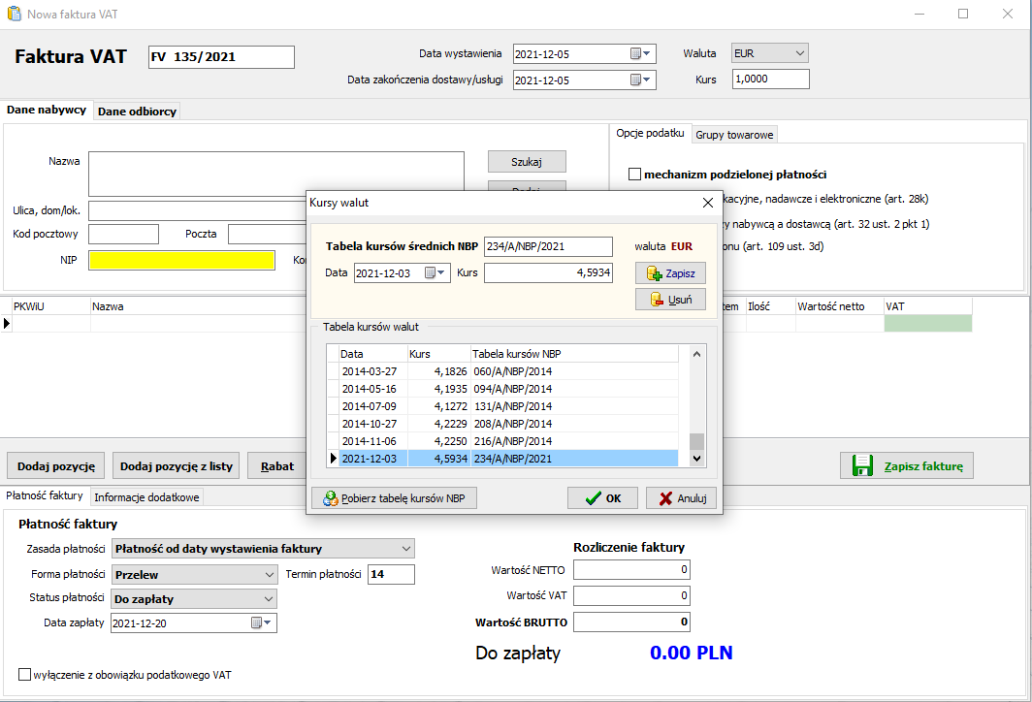Select the 2014-05-16 rate row

coord(503,389)
